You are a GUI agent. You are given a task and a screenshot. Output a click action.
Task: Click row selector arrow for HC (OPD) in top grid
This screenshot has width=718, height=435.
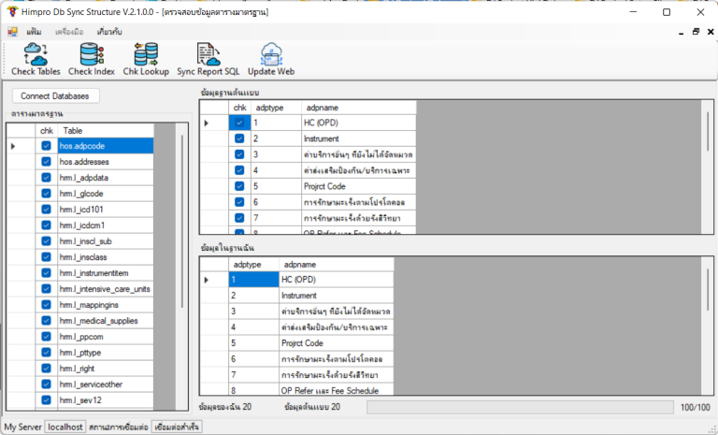(207, 123)
